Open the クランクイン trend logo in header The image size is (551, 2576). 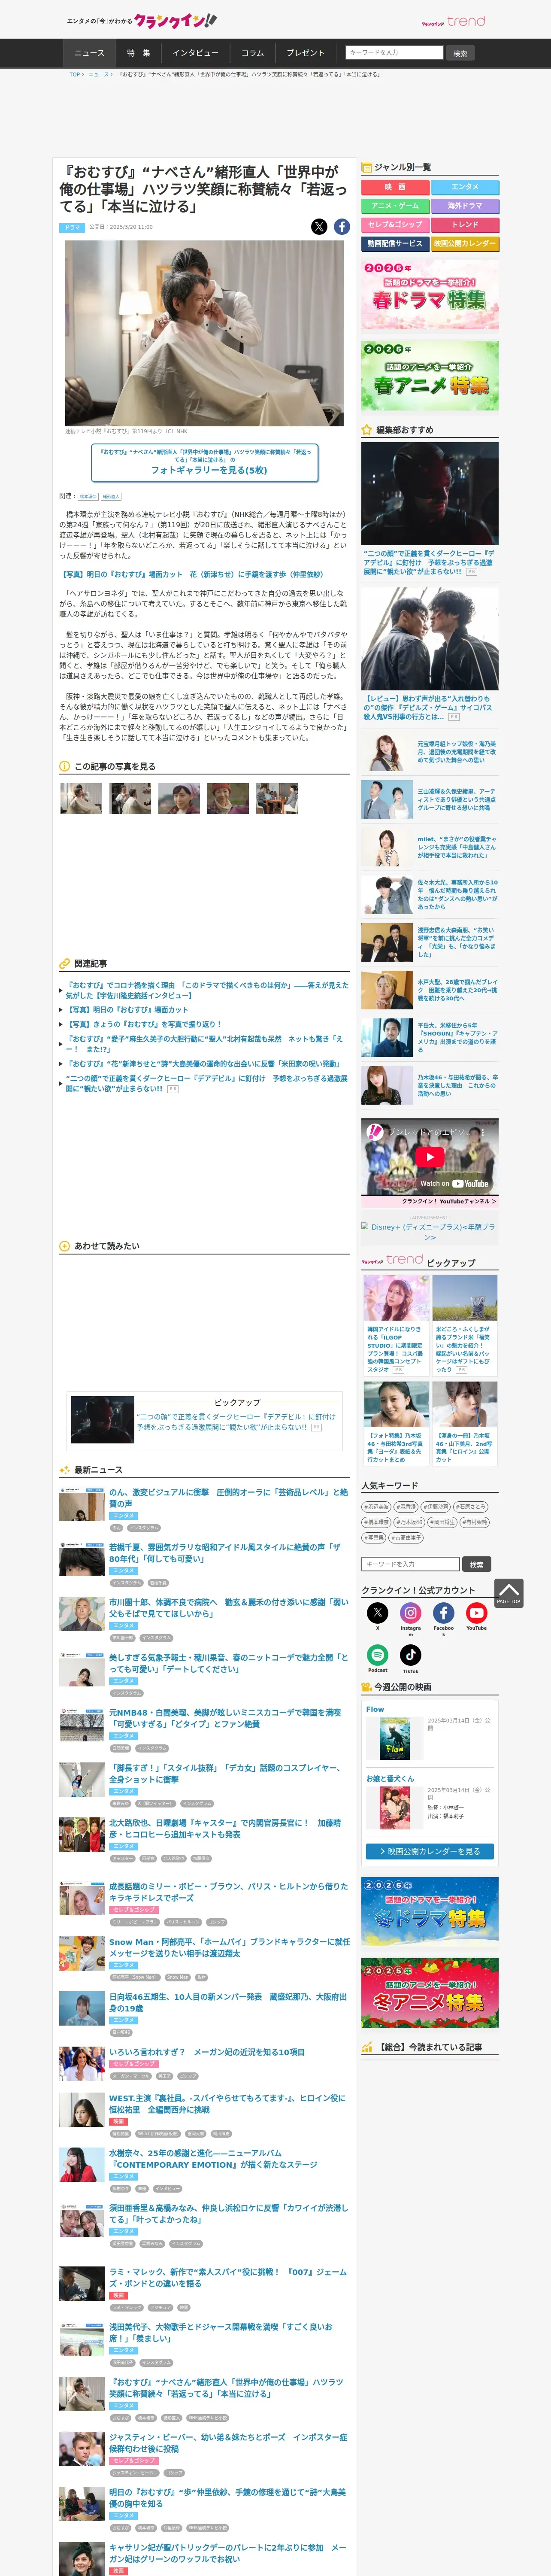pyautogui.click(x=453, y=21)
